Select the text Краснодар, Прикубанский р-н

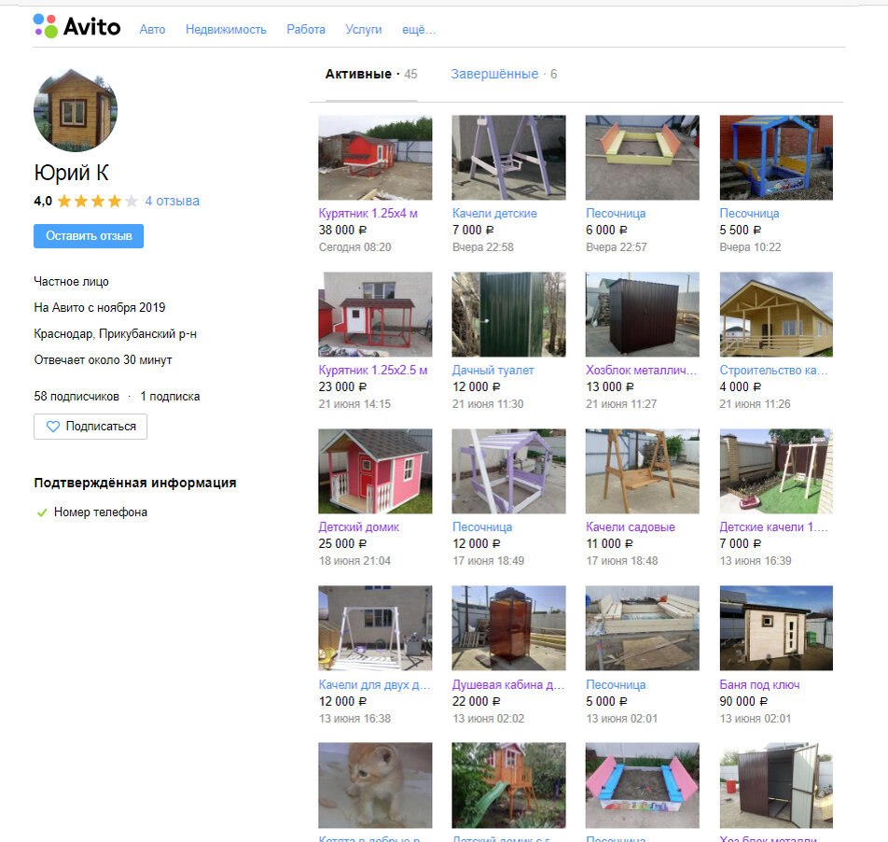pos(115,334)
